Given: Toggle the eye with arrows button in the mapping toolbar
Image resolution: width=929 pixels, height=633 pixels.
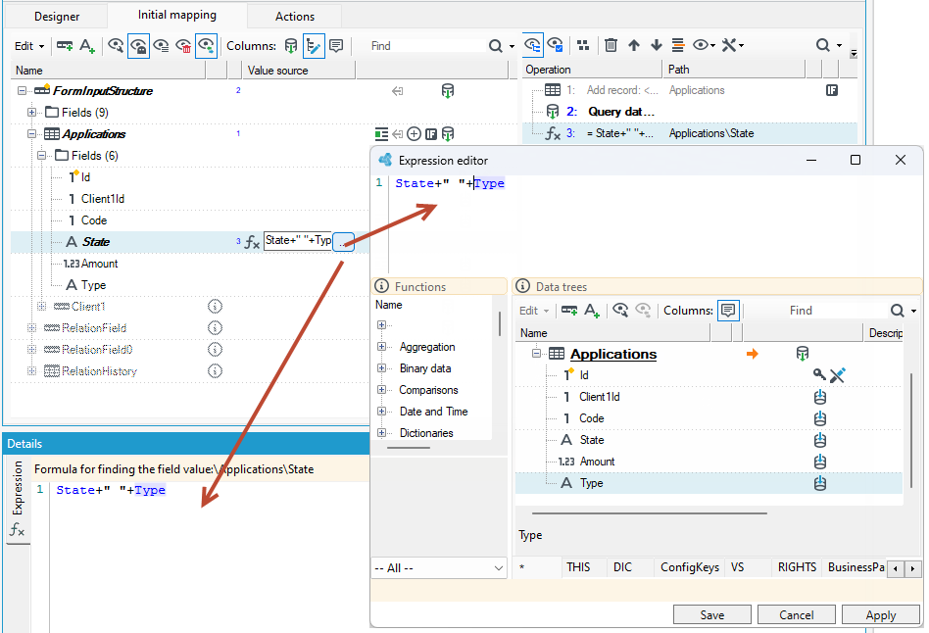Looking at the screenshot, I should (206, 46).
